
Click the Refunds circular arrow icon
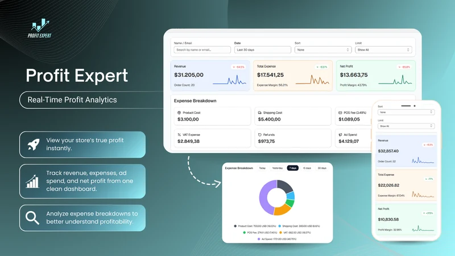pos(260,135)
